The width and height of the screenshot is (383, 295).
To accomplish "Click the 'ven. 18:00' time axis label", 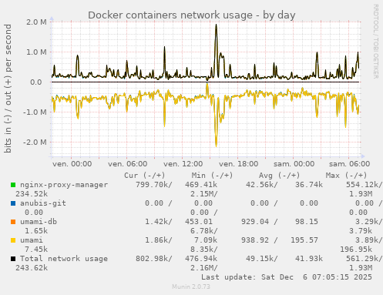I will tap(239, 164).
